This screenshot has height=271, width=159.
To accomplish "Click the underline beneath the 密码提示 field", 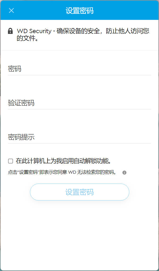I will coord(79,143).
